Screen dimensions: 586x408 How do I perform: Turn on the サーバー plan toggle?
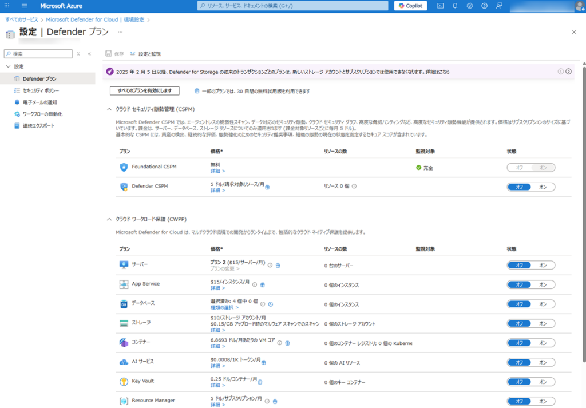click(543, 265)
